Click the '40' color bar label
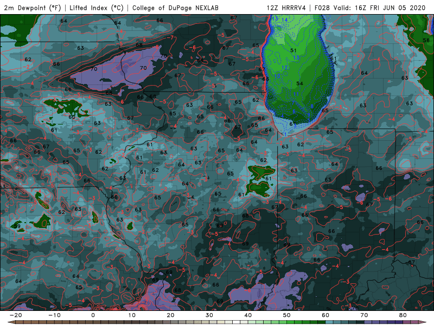Image resolution: width=434 pixels, height=325 pixels. 248,315
